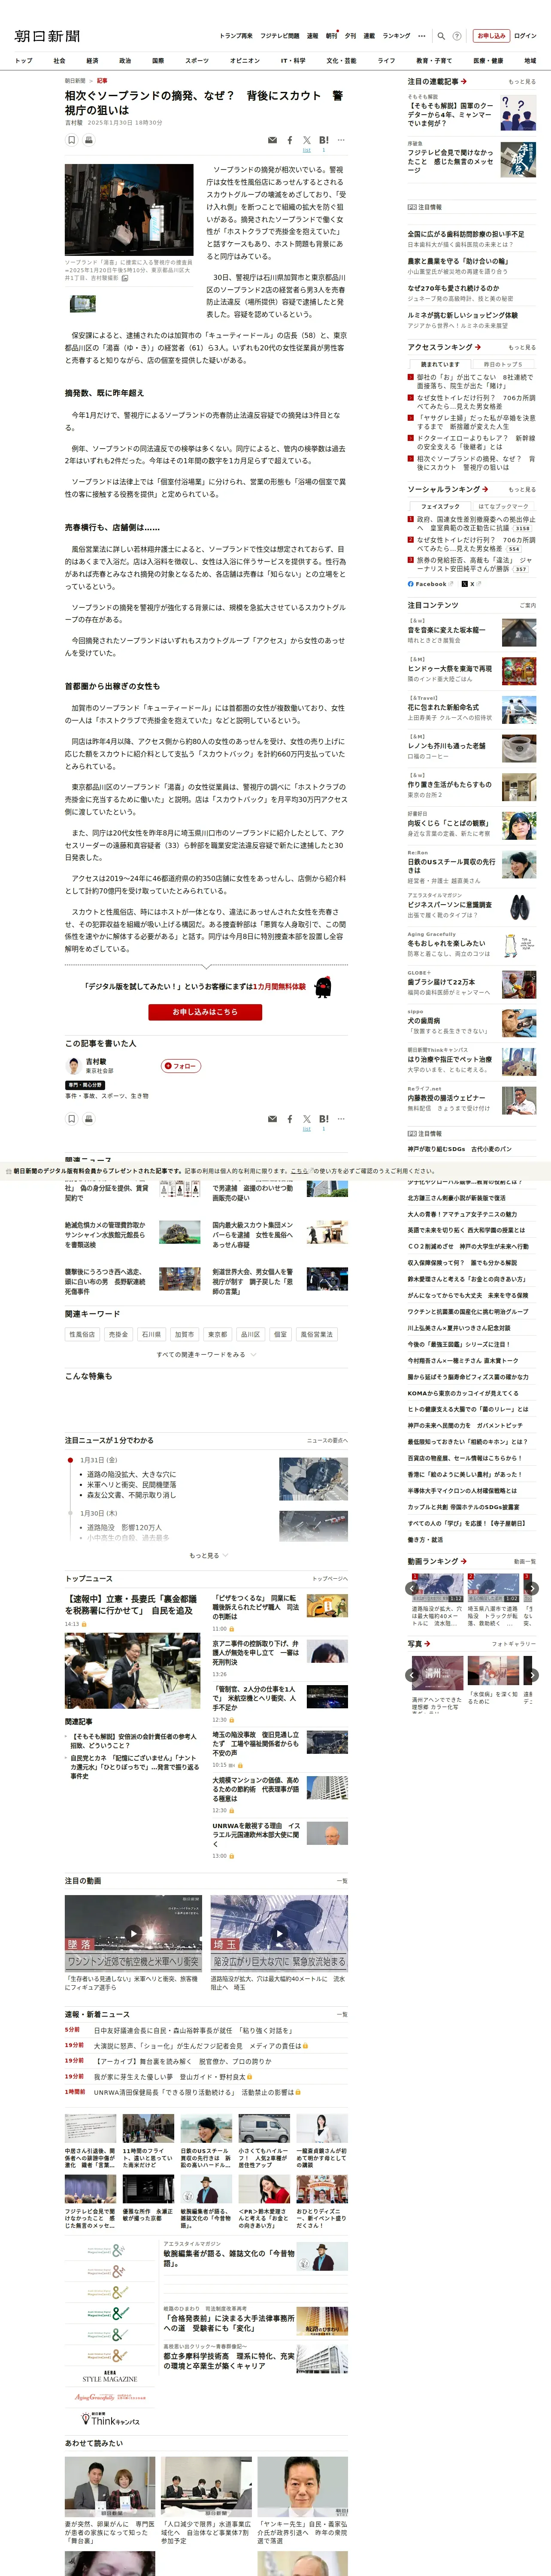This screenshot has height=2576, width=551.
Task: Play the 埼玉 陥没 video
Action: pos(279,1934)
